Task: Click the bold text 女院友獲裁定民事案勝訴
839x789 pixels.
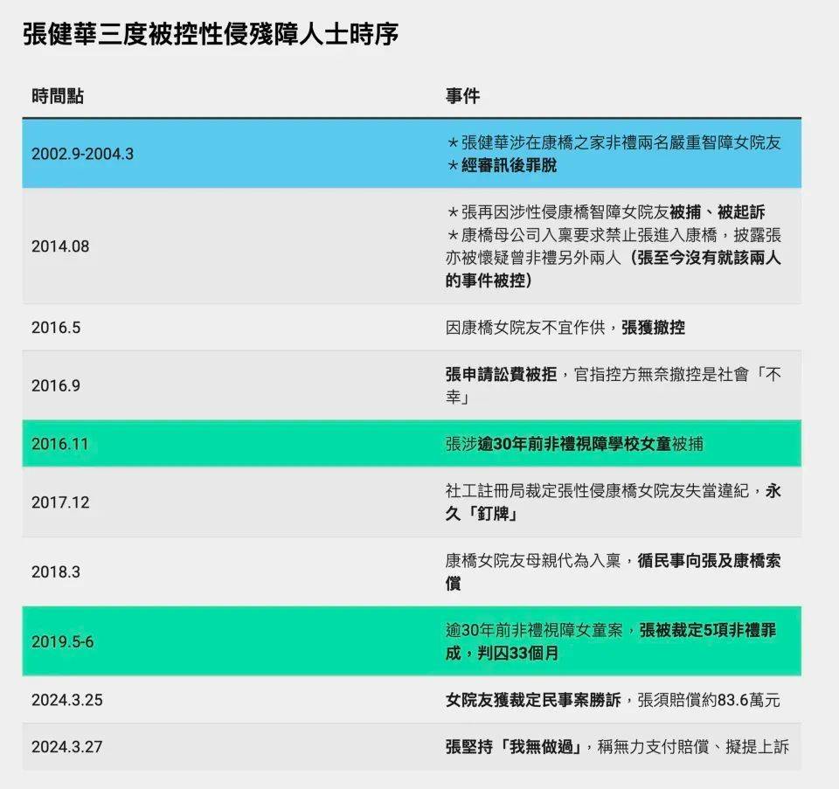Action: [533, 700]
